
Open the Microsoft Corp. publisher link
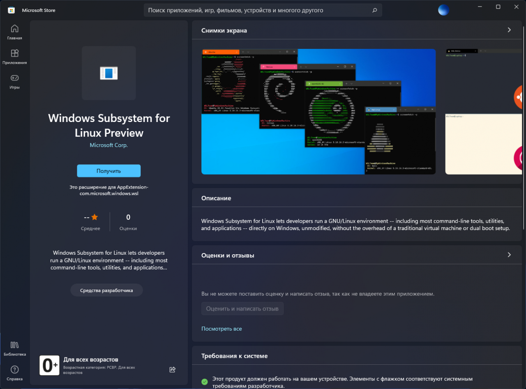tap(109, 145)
